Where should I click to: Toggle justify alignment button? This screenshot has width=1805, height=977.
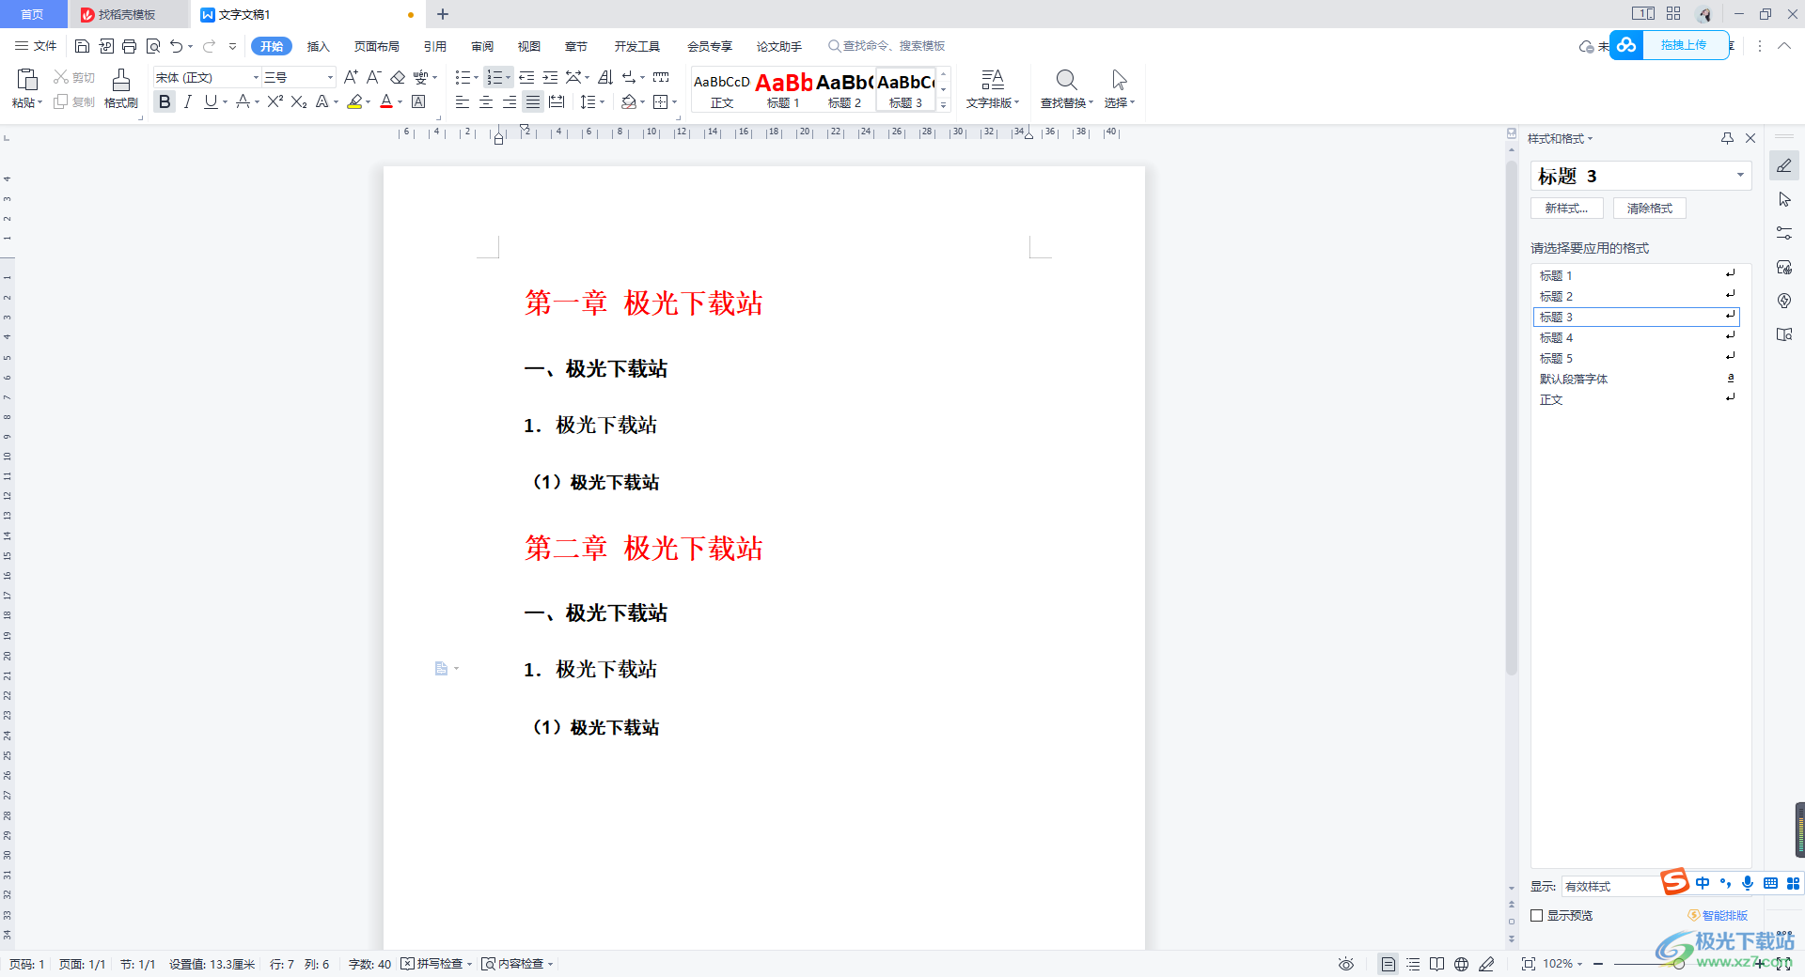click(x=533, y=101)
